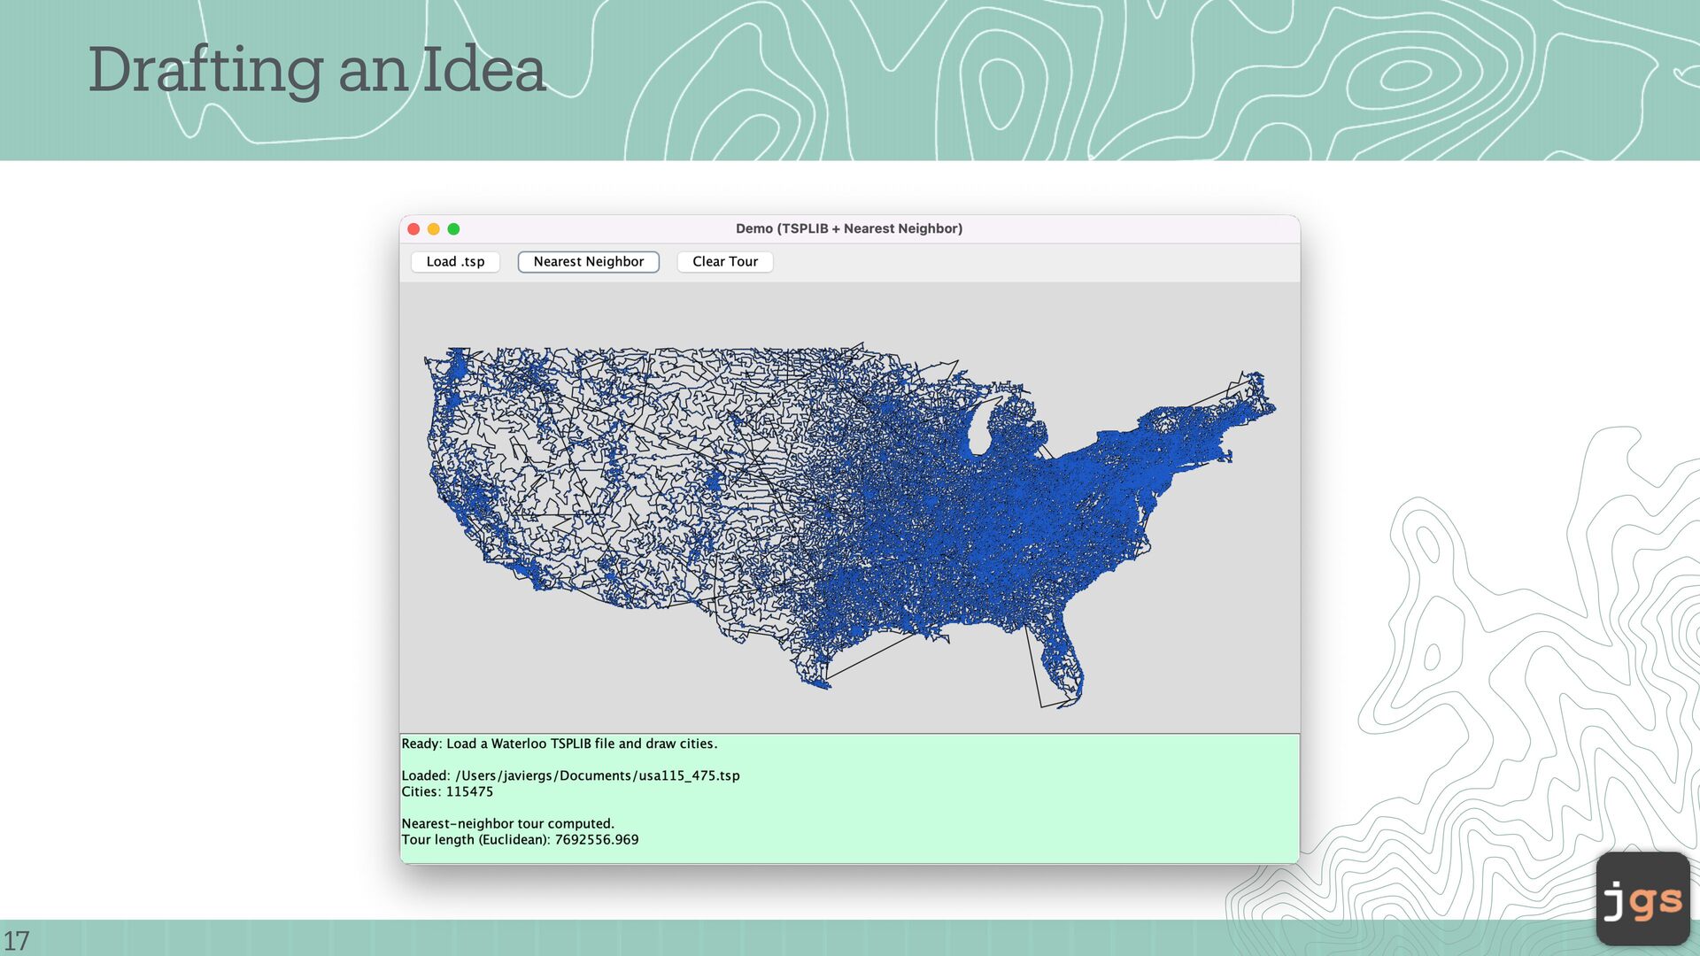Click the Drafting an Idea heading
This screenshot has height=956, width=1700.
click(x=316, y=70)
